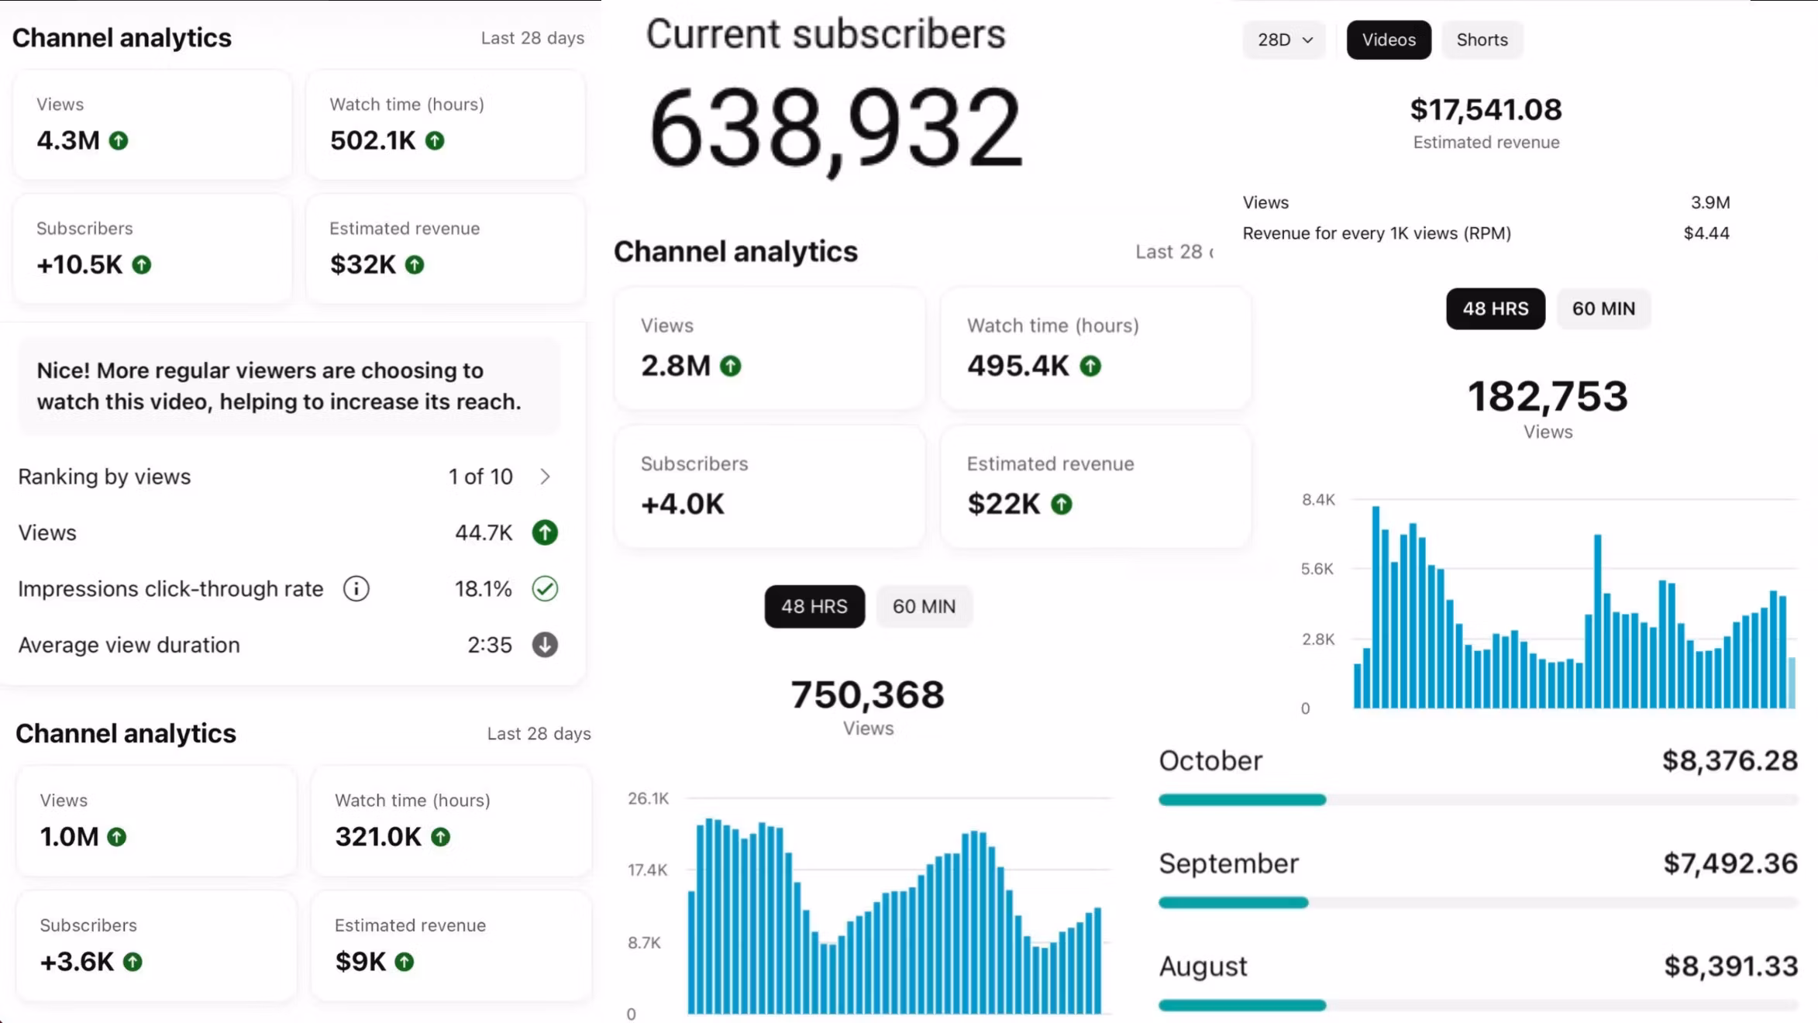Screen dimensions: 1818x1023
Task: Click green arrow next to +10.5K subscribers
Action: click(x=142, y=265)
